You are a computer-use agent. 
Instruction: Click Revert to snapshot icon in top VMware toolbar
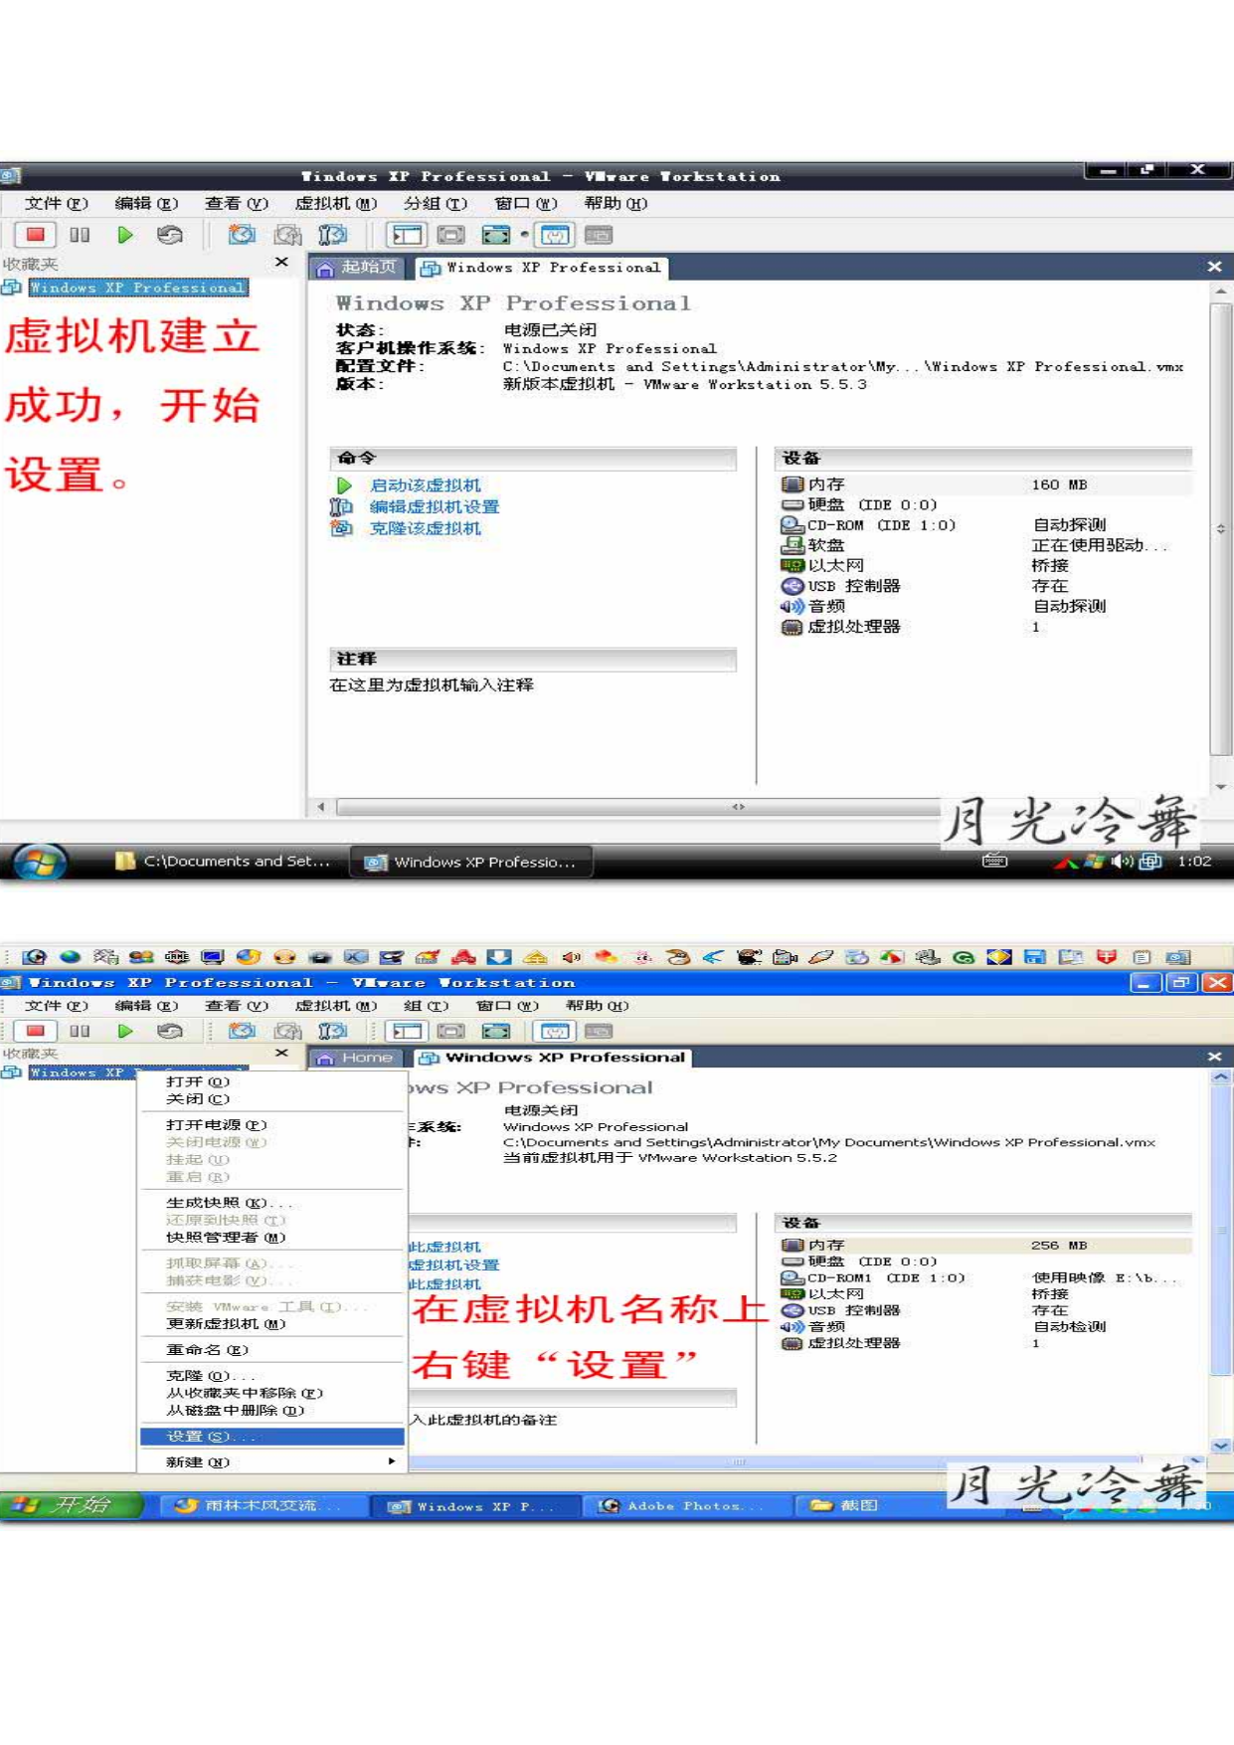(288, 235)
